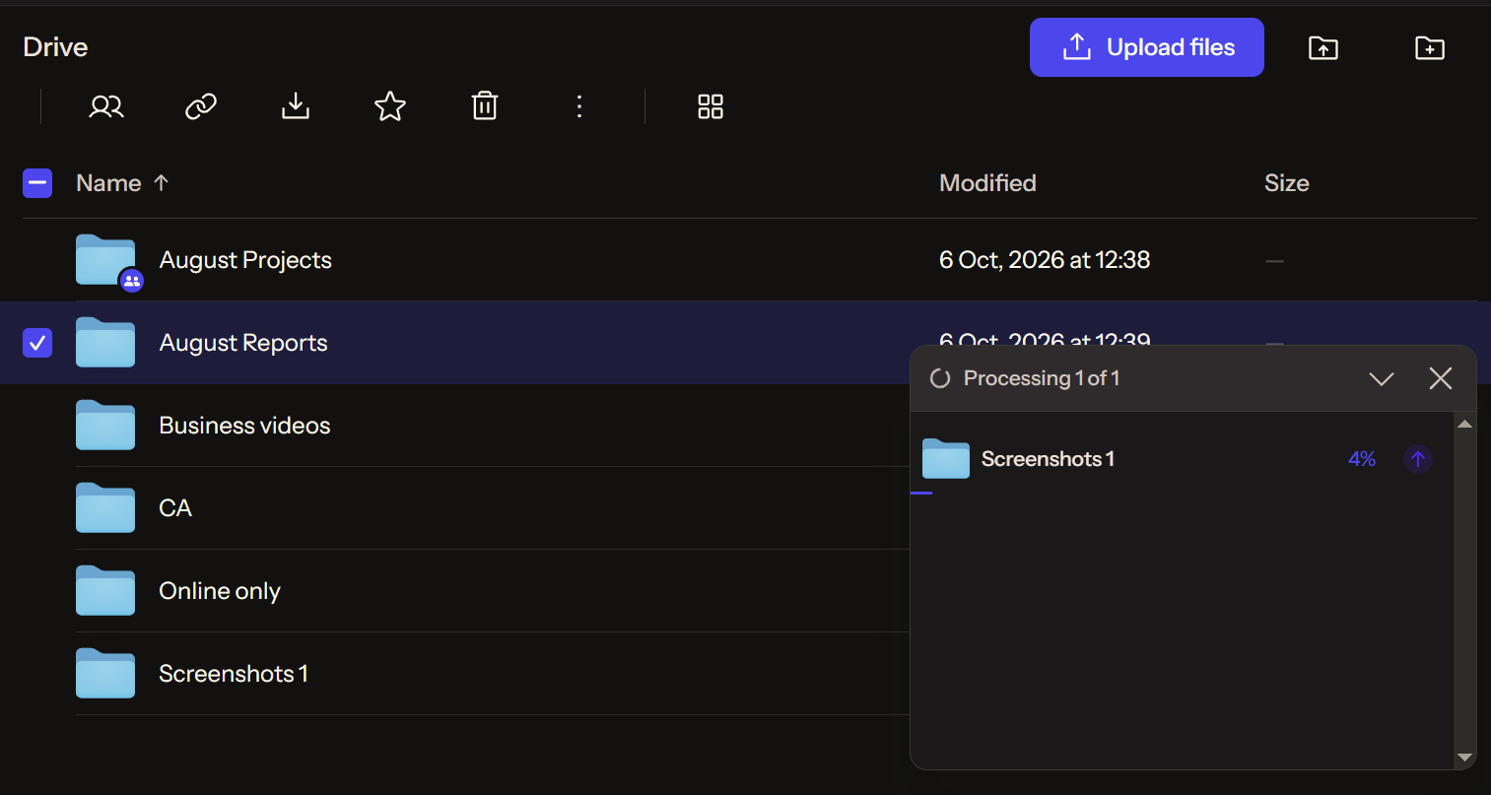The height and width of the screenshot is (795, 1491).
Task: Collapse the upload panel with chevron
Action: click(1382, 378)
